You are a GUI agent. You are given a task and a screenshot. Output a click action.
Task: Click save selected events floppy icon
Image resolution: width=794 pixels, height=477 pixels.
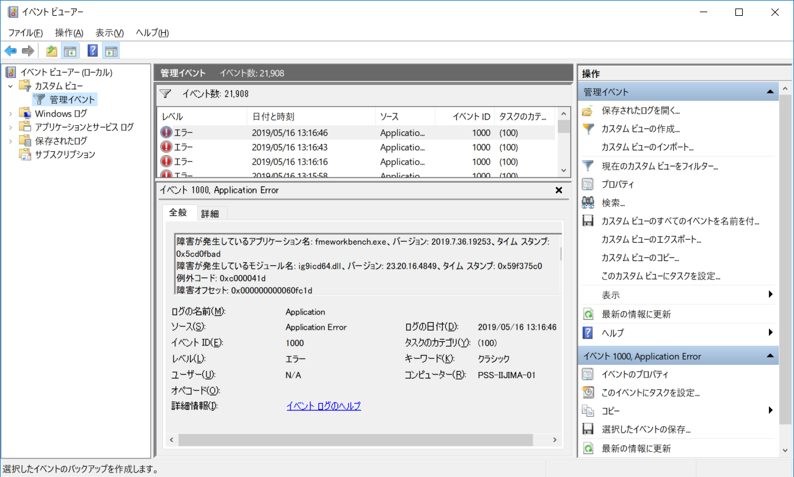pos(588,429)
